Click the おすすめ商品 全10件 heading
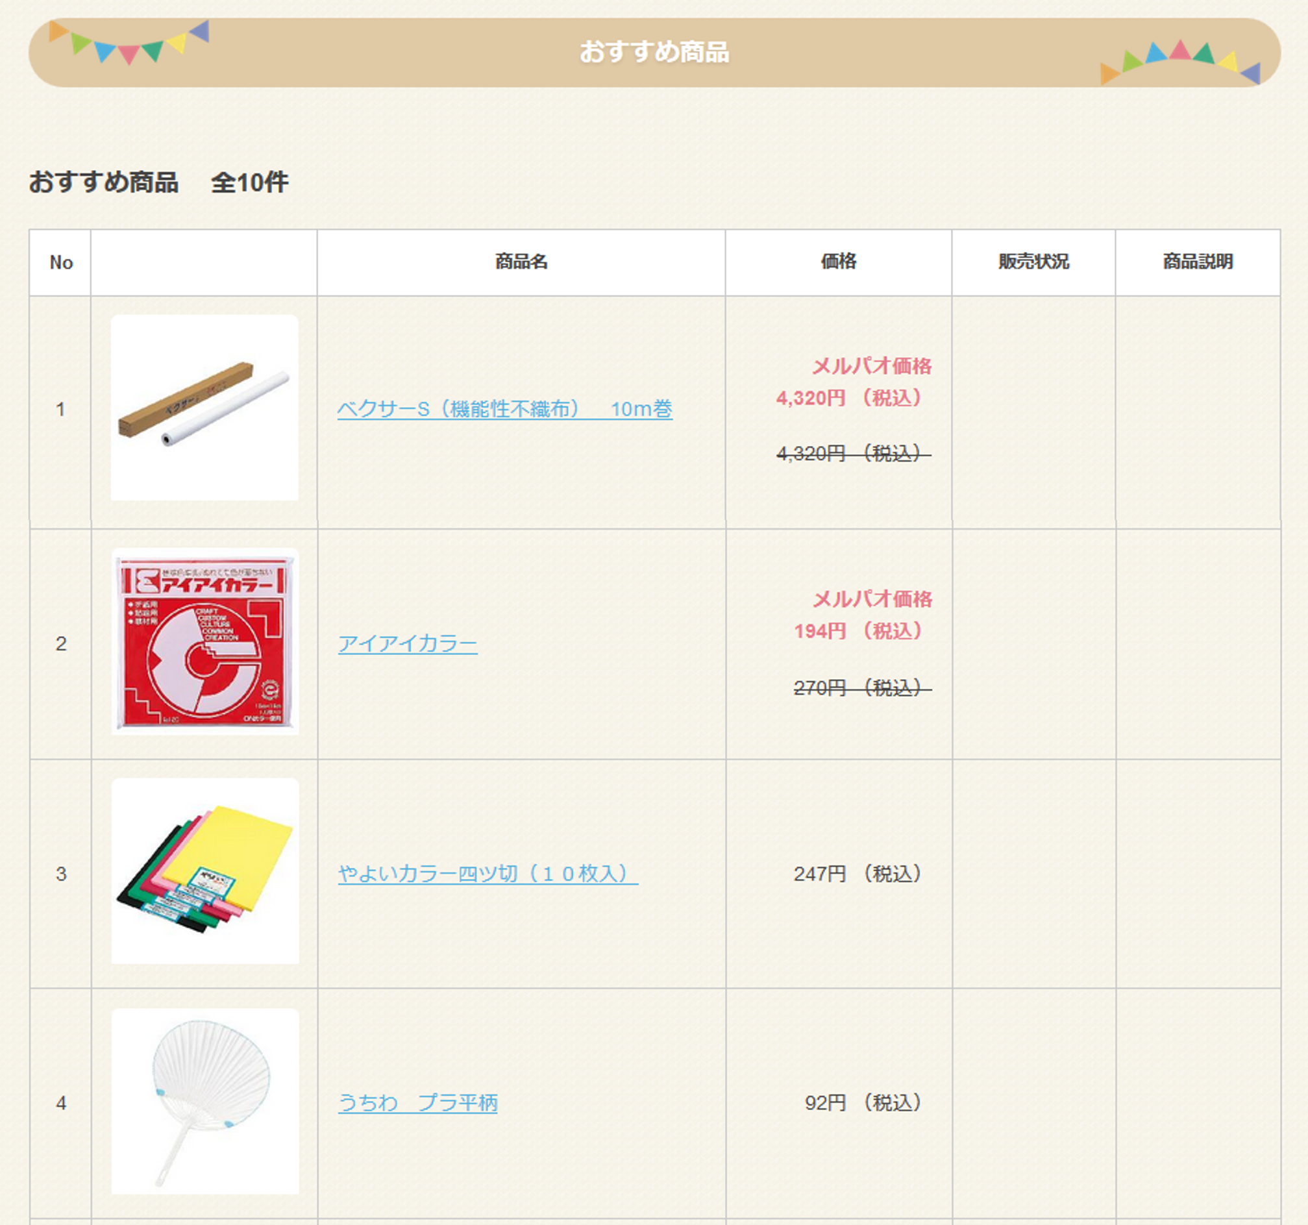This screenshot has width=1308, height=1225. 158,182
